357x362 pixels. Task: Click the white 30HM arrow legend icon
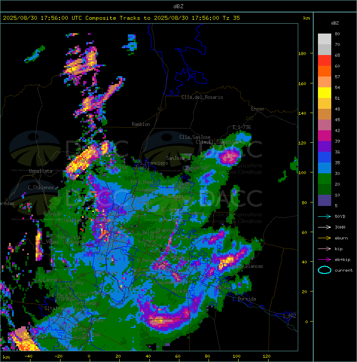324,227
